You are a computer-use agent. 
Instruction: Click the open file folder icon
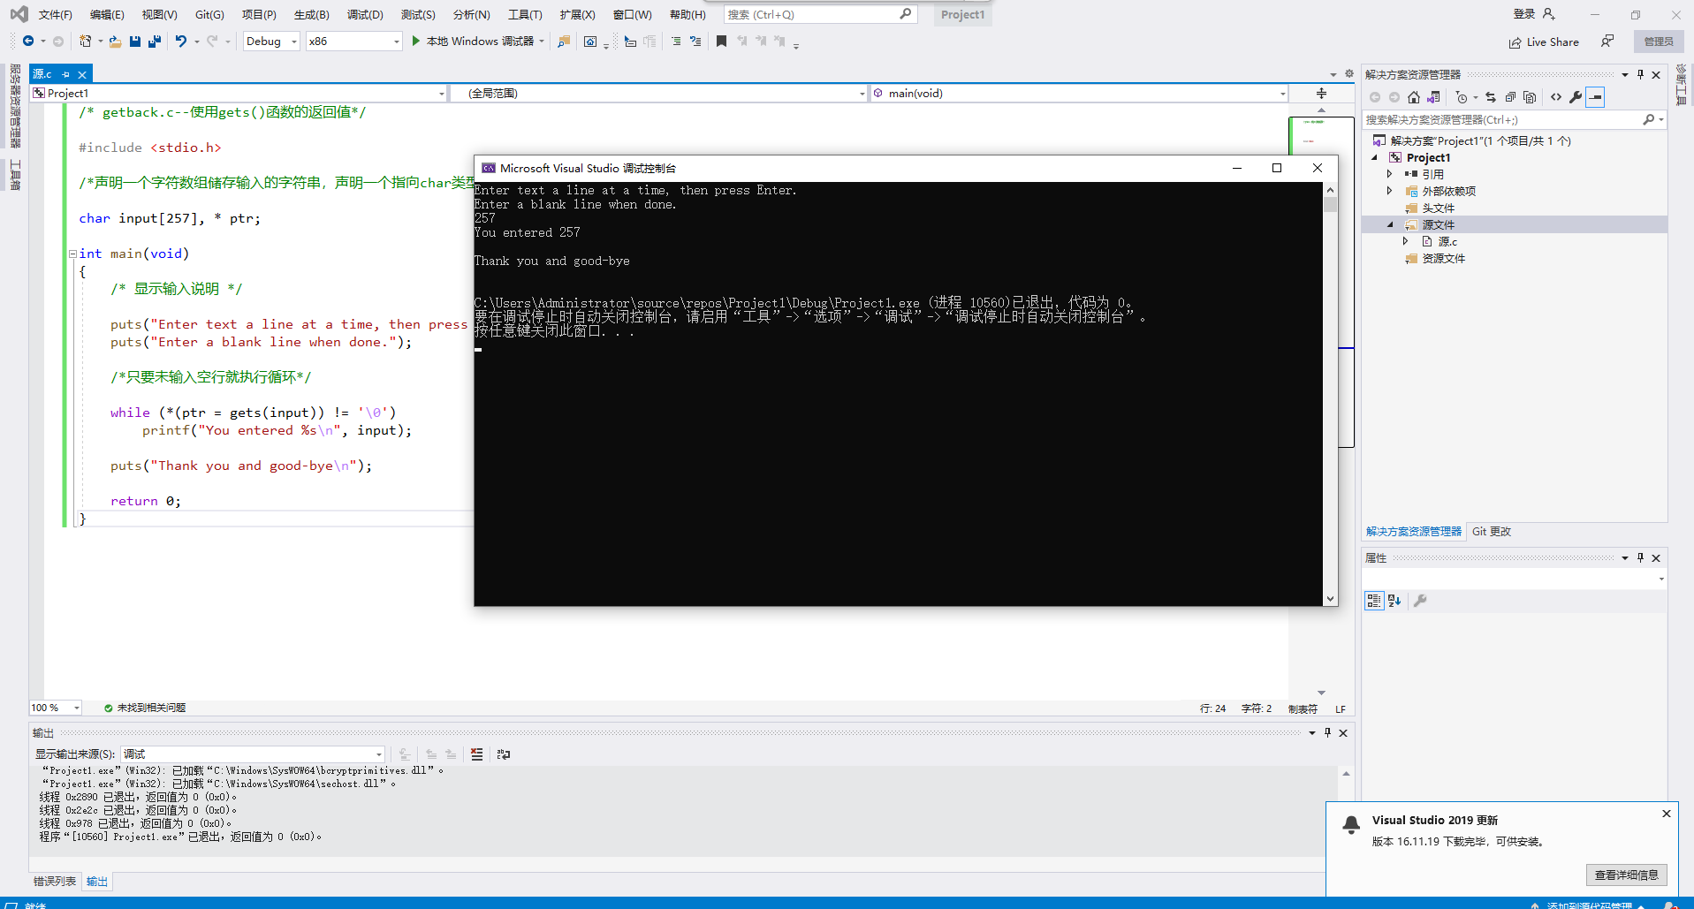click(115, 42)
